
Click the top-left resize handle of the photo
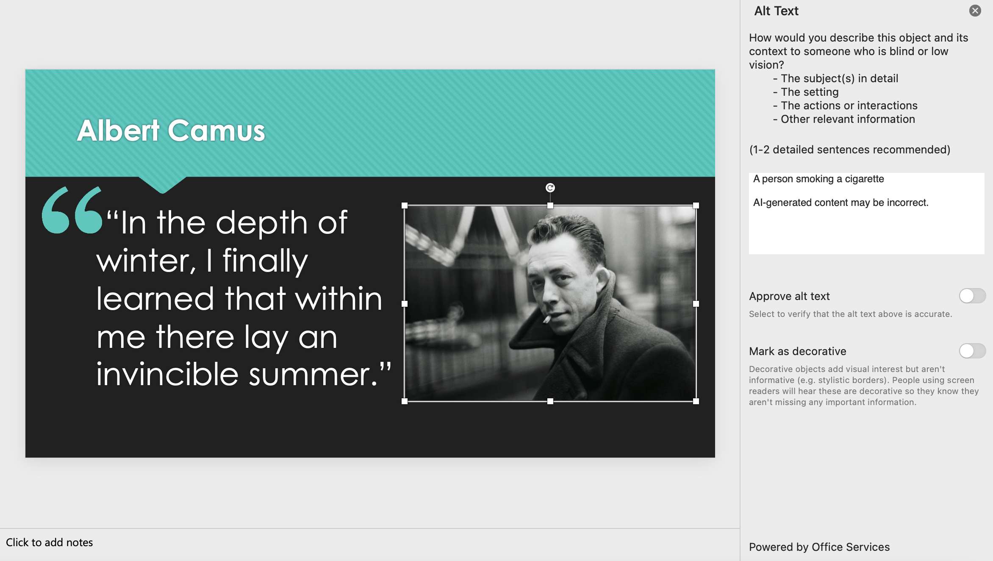(405, 206)
